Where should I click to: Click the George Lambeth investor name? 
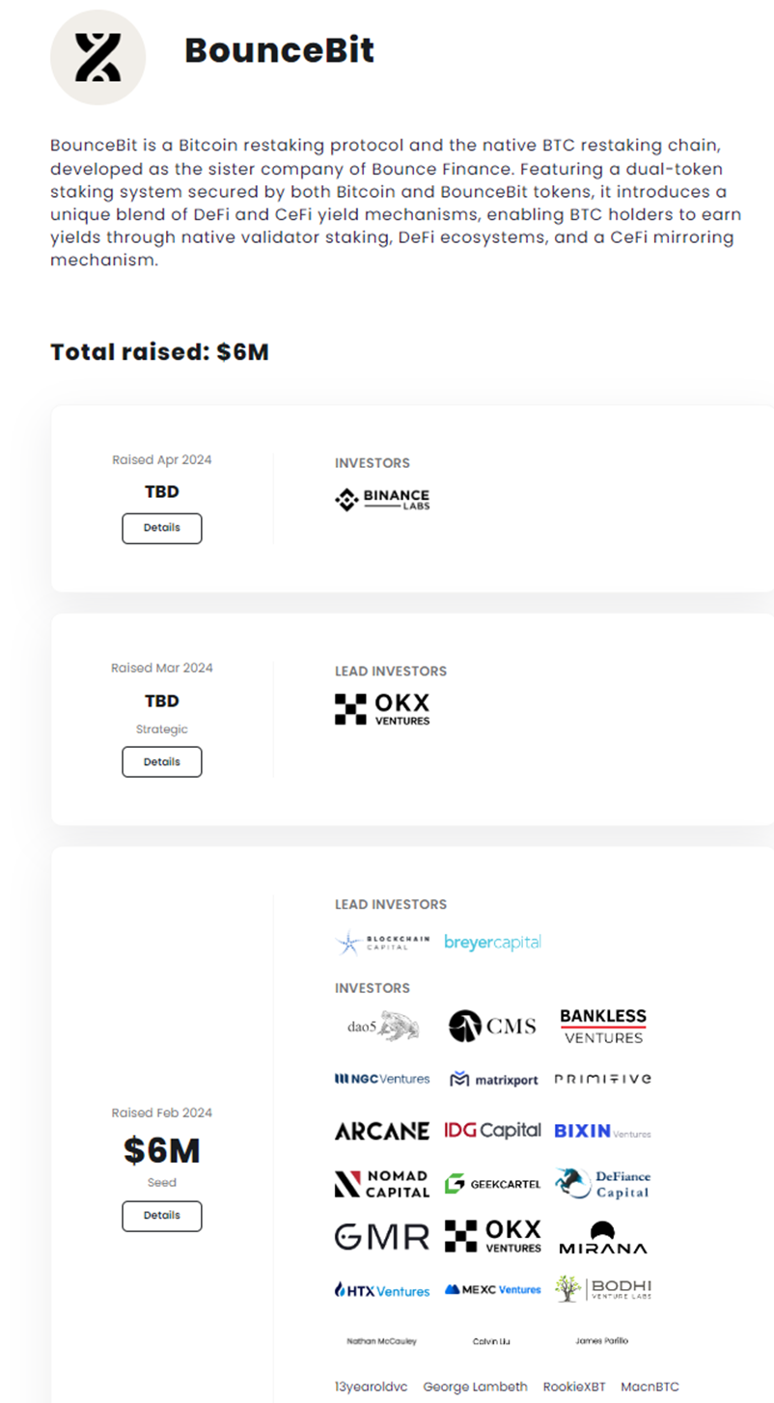pos(475,1387)
